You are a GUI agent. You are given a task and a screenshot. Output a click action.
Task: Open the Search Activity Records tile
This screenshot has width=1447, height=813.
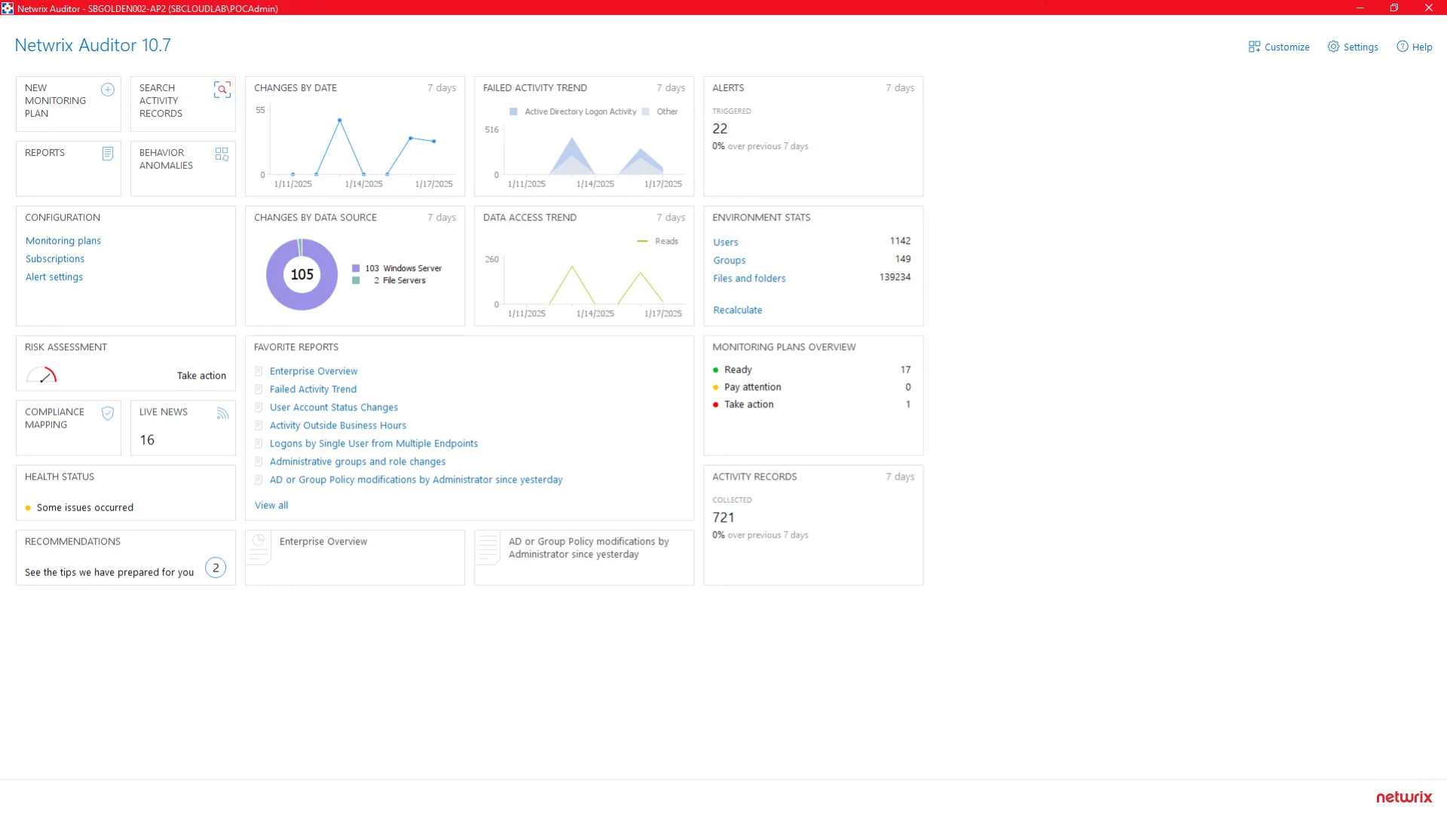click(x=183, y=104)
